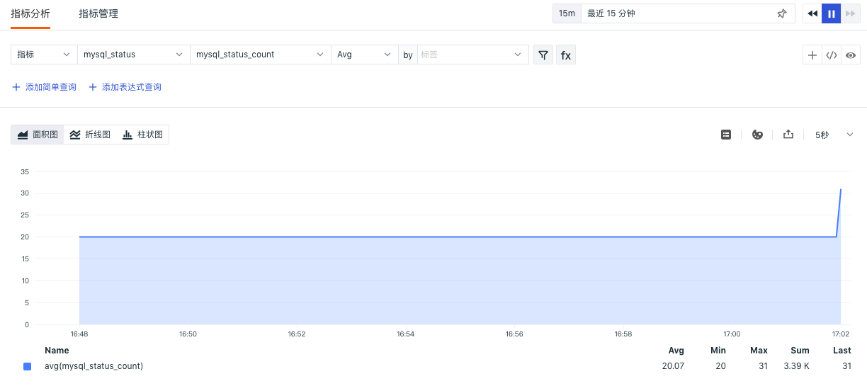
Task: Click the Avg column header in legend
Action: [676, 351]
